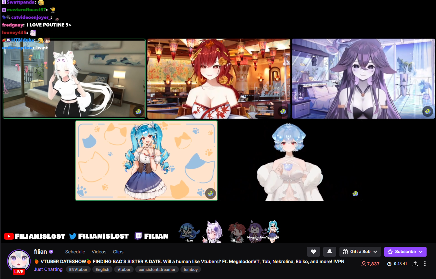Click the viewer count 7,837

[x=370, y=264]
